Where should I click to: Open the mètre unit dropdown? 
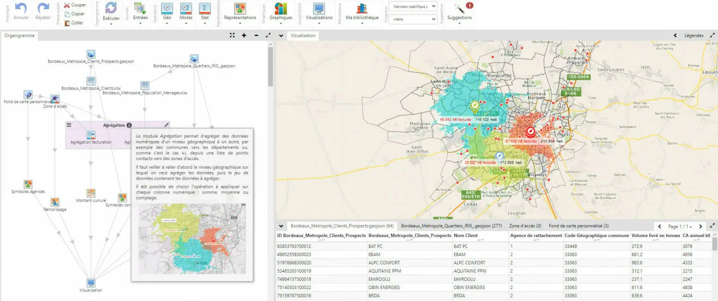(413, 19)
